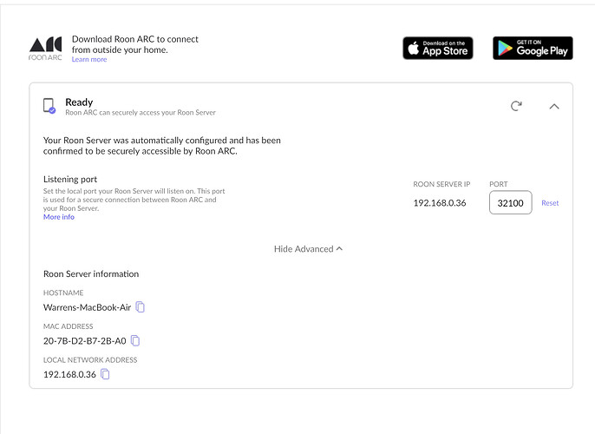Click the port number input field

pyautogui.click(x=510, y=203)
